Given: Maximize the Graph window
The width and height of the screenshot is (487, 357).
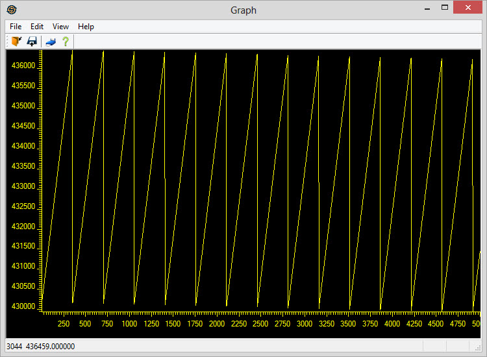Looking at the screenshot, I should tap(445, 8).
